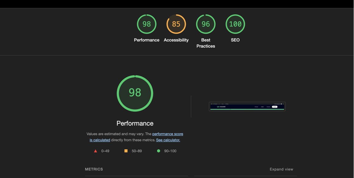Click the METRICS section heading
This screenshot has width=354, height=178.
click(94, 169)
